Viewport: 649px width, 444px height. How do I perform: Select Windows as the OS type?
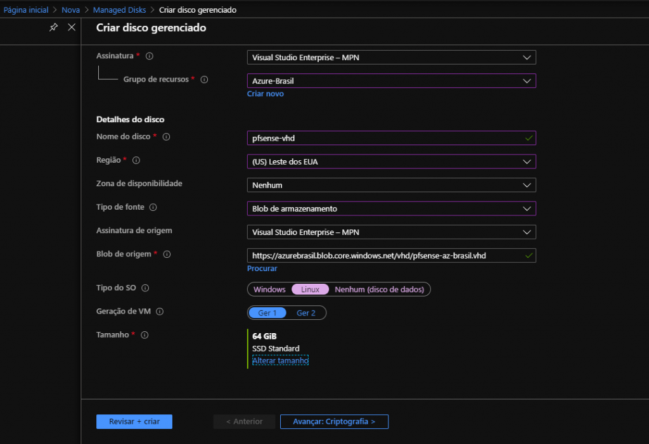269,289
